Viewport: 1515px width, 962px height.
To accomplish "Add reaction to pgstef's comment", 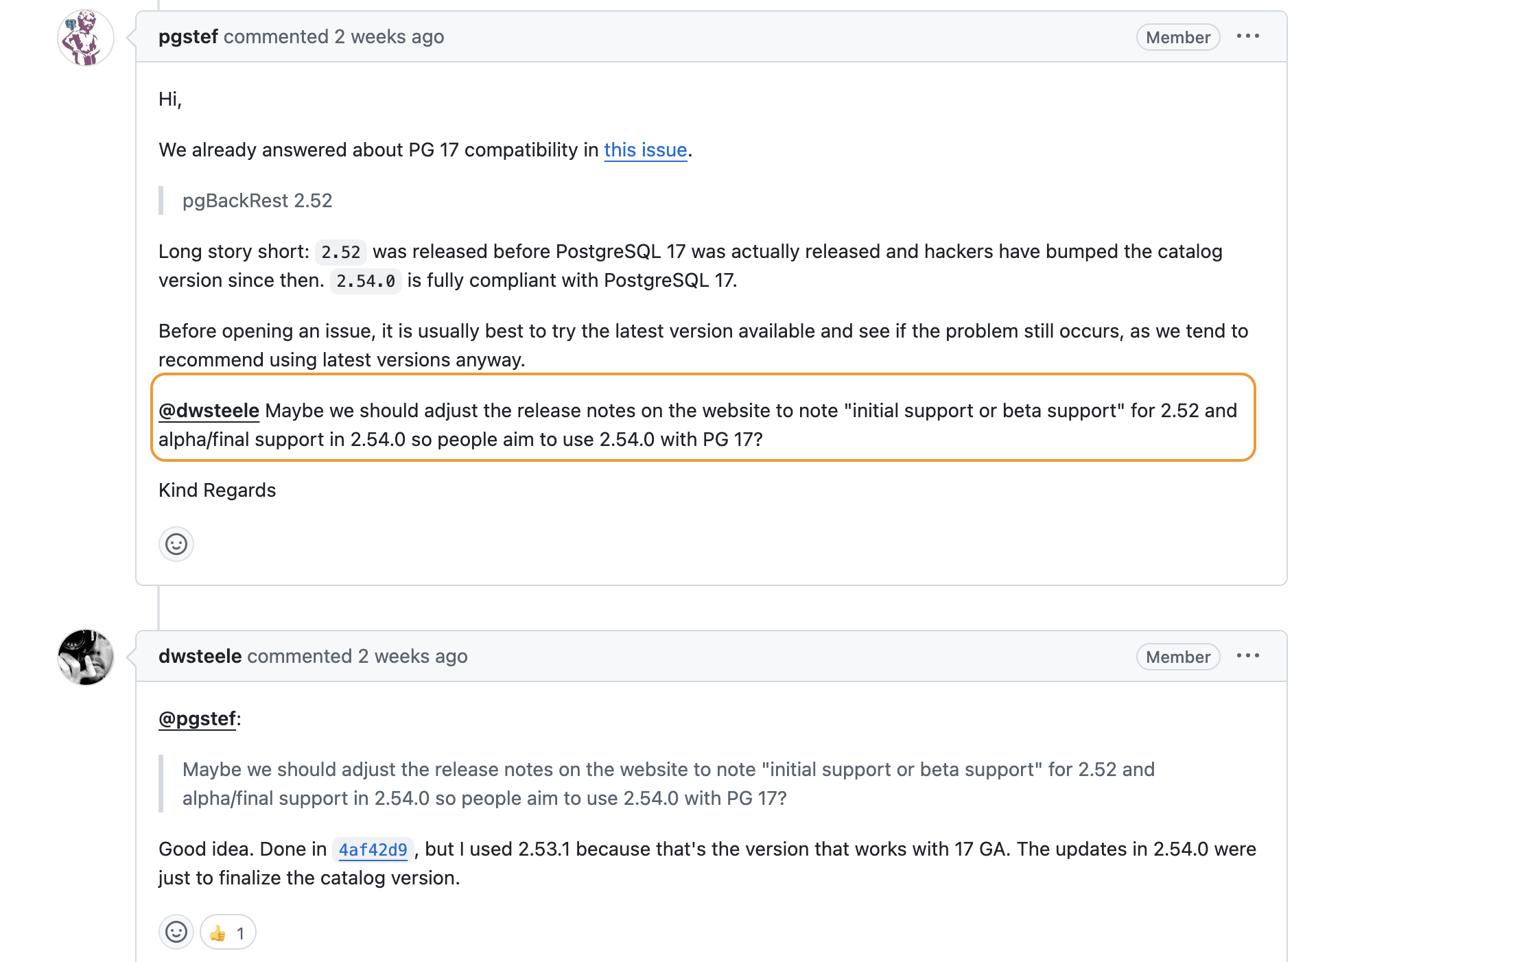I will [176, 545].
